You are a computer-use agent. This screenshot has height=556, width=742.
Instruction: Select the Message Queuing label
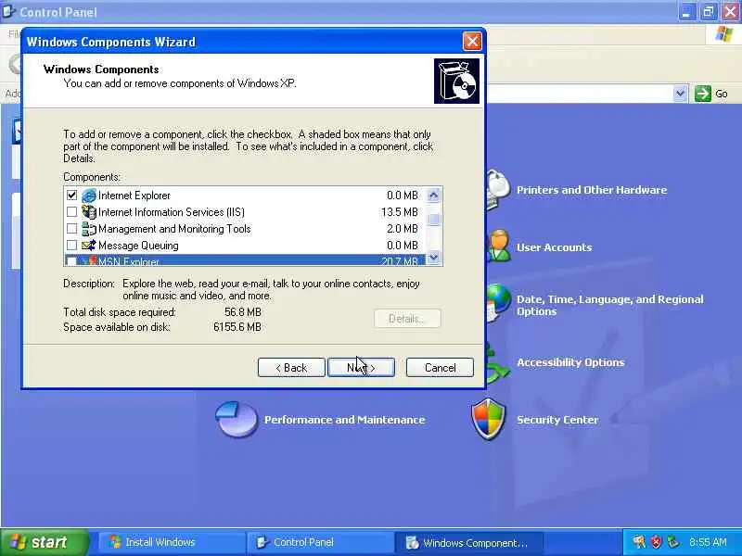pos(138,246)
